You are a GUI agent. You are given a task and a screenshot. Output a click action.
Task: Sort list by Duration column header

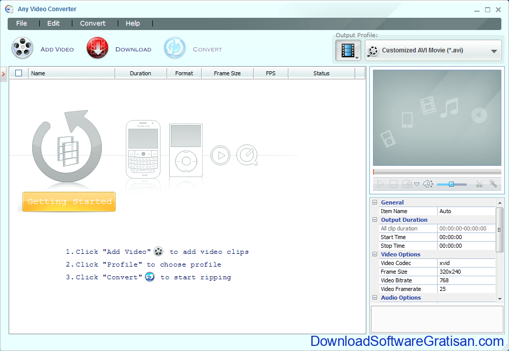(x=141, y=73)
